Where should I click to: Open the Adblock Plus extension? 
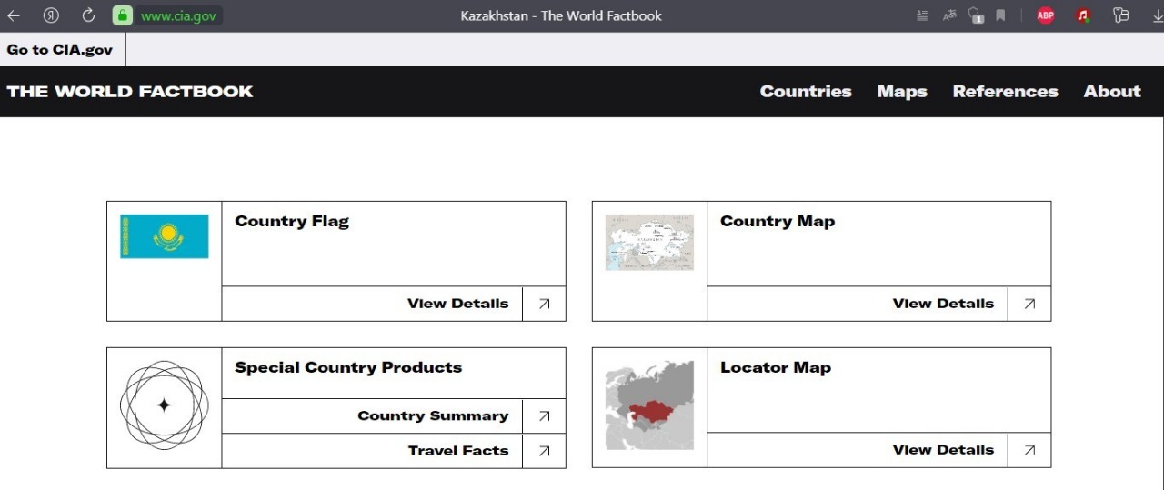point(1046,15)
